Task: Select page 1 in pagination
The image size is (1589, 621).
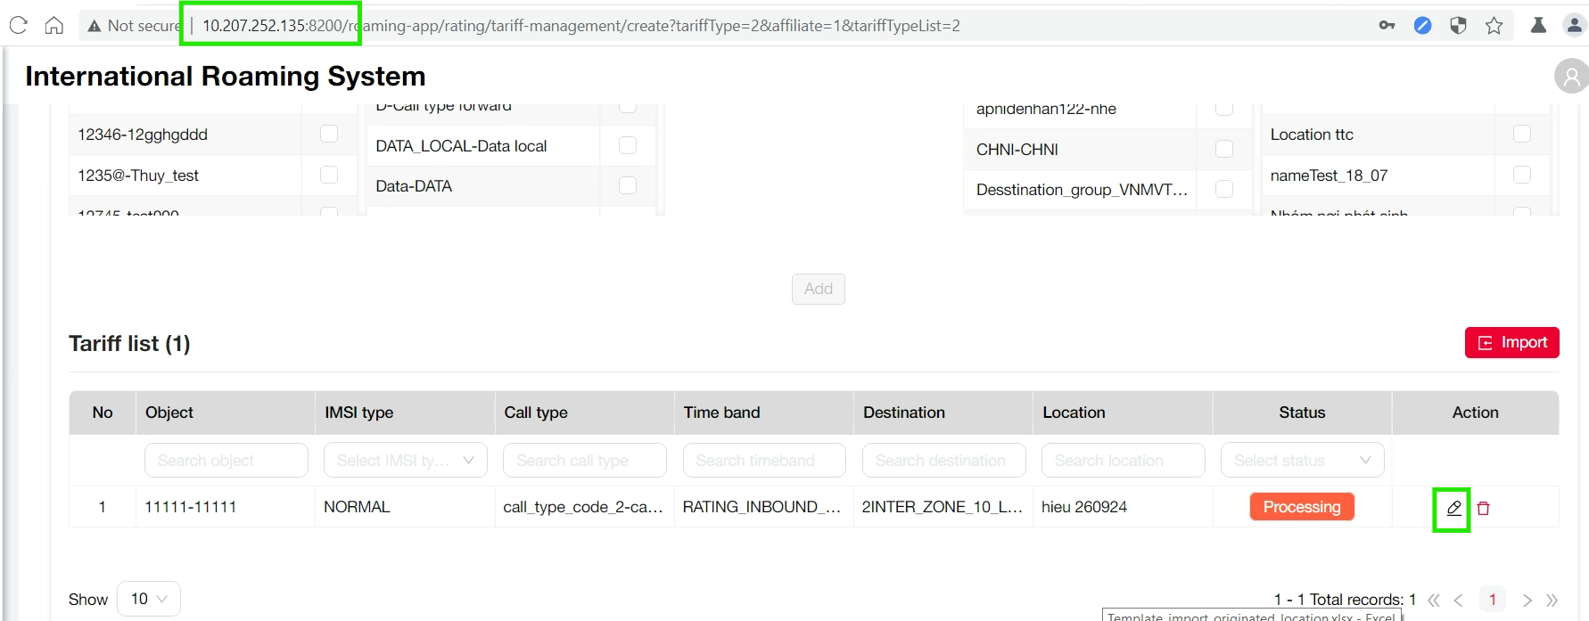Action: [1492, 600]
